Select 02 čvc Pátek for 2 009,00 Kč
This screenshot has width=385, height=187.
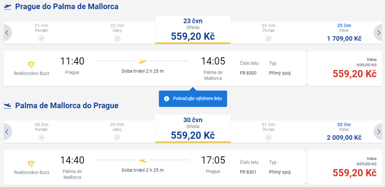tap(344, 131)
